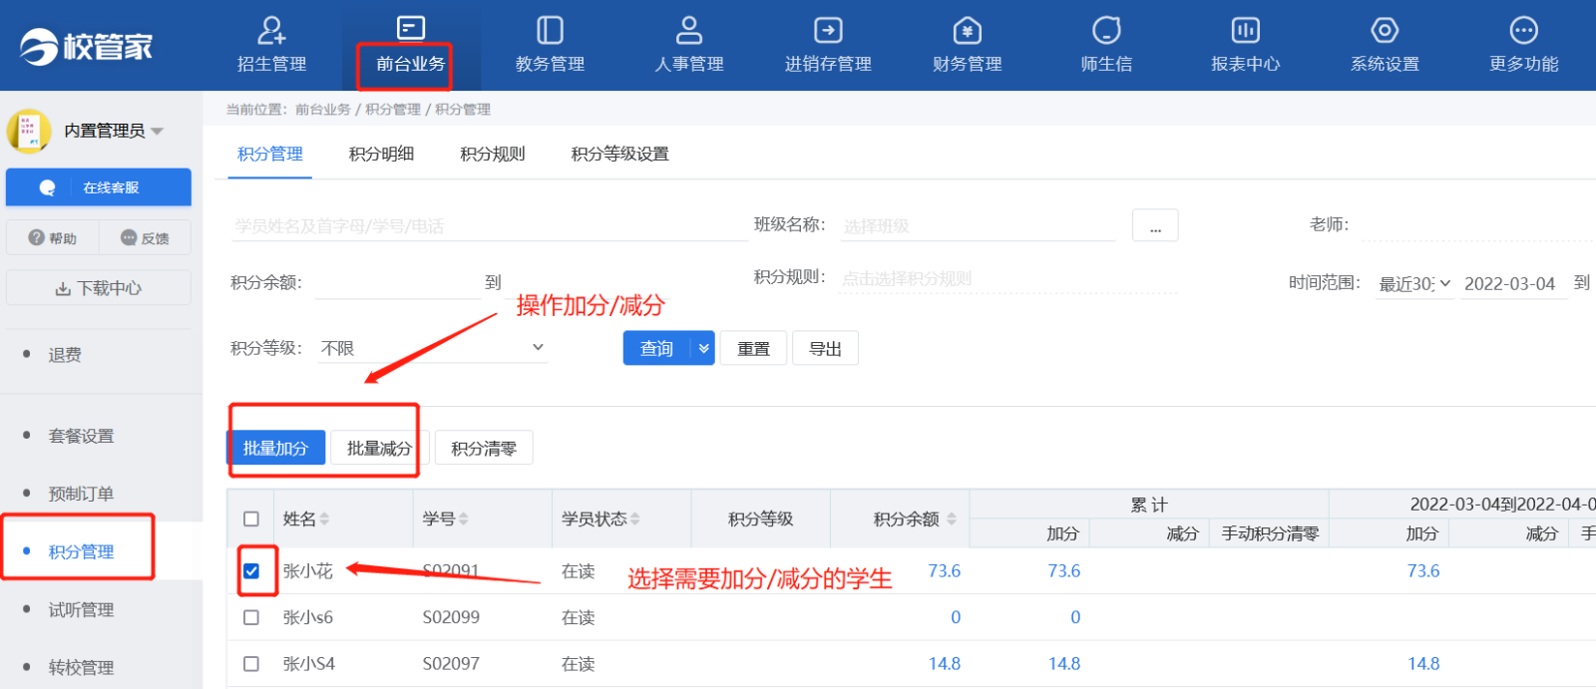The width and height of the screenshot is (1596, 689).
Task: Click the 帮助 question mark icon
Action: click(x=37, y=237)
